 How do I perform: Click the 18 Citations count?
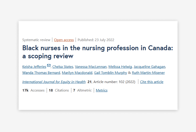coord(59,90)
